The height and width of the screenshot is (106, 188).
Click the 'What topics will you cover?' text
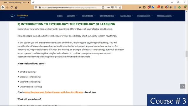click(x=31, y=64)
